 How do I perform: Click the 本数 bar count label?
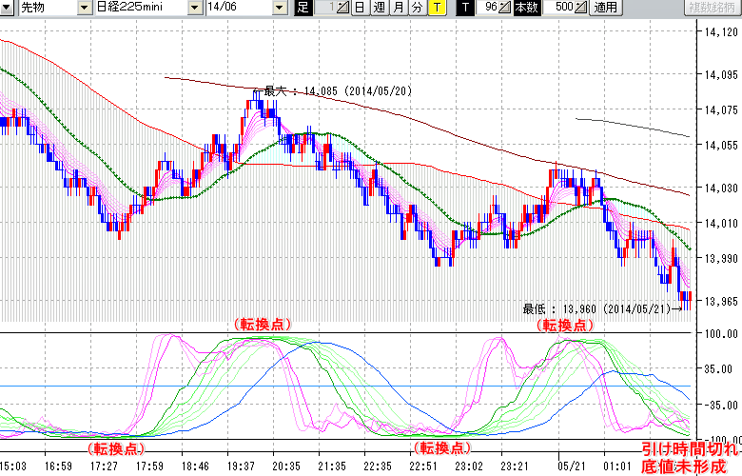pyautogui.click(x=525, y=8)
